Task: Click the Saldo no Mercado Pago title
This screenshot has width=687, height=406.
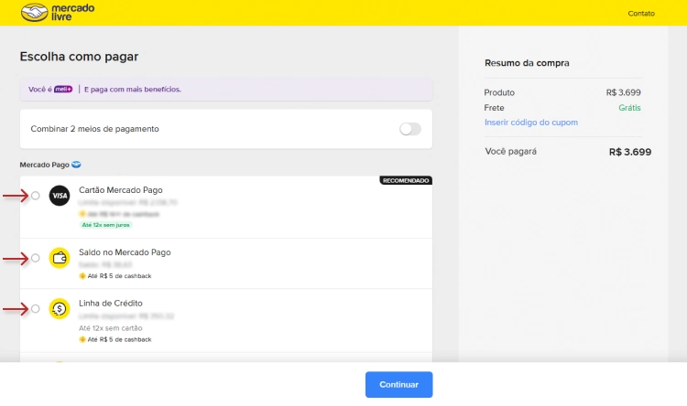Action: coord(125,252)
